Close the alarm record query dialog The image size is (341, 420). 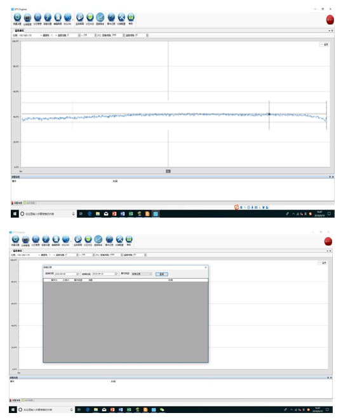click(x=206, y=267)
